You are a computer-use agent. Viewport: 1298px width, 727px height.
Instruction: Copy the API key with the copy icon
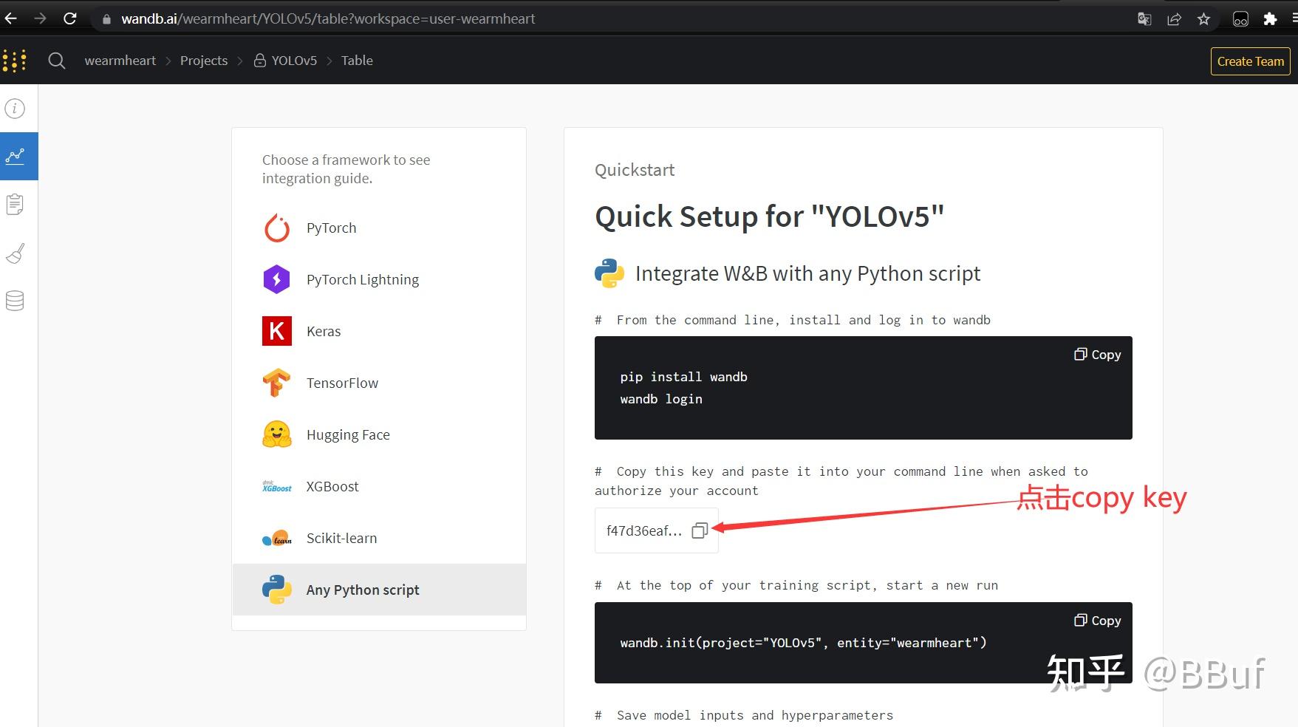coord(700,530)
